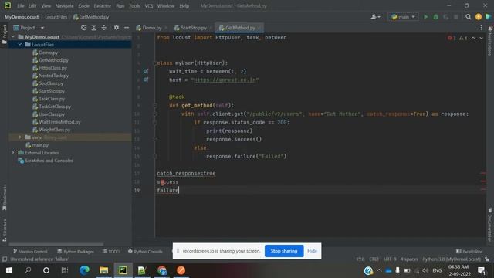Jump to next highlighted error arrow

[x=481, y=38]
